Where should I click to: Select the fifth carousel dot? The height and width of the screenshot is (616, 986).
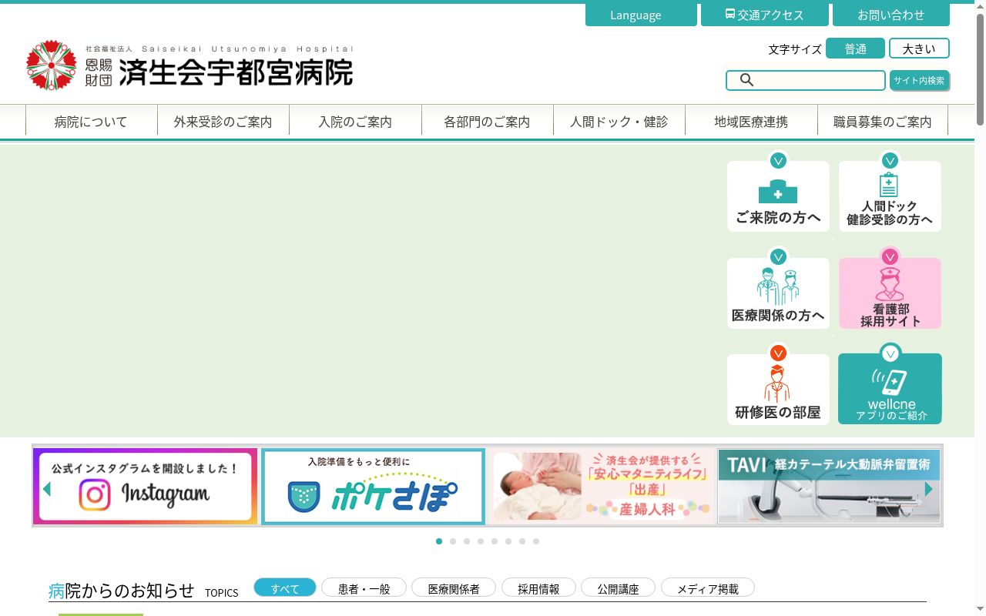click(495, 541)
